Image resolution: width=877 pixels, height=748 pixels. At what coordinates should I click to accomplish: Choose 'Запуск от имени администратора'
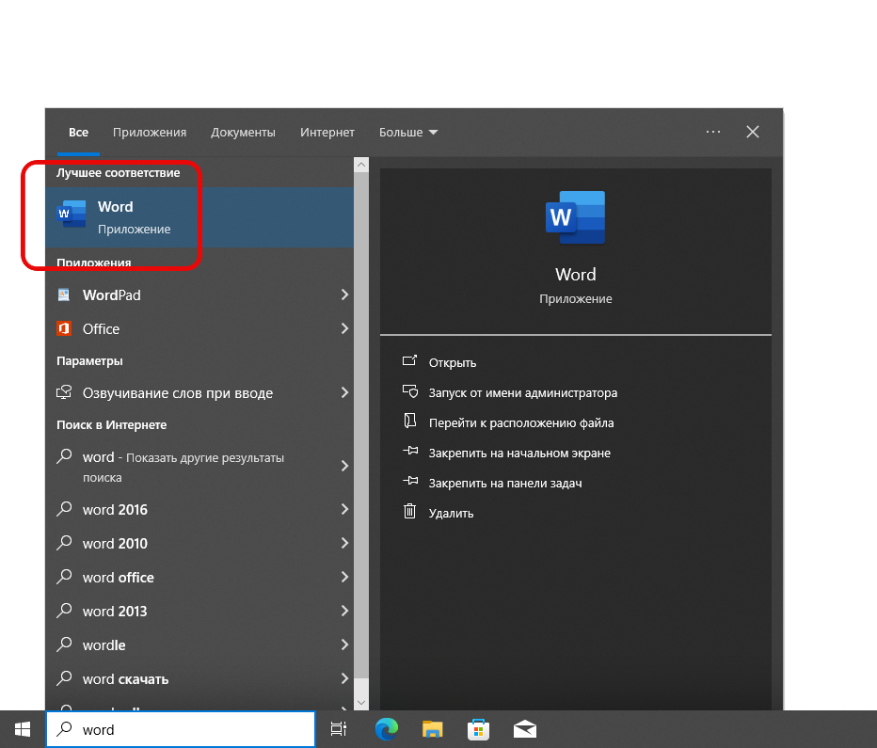click(522, 392)
